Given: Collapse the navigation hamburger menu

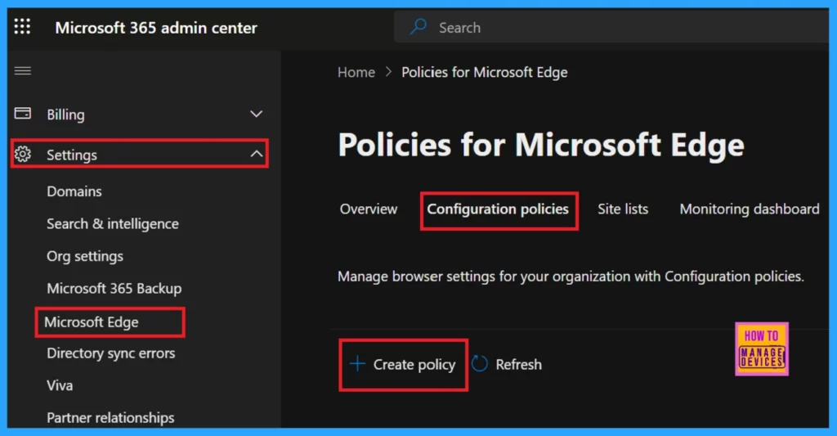Looking at the screenshot, I should tap(22, 70).
